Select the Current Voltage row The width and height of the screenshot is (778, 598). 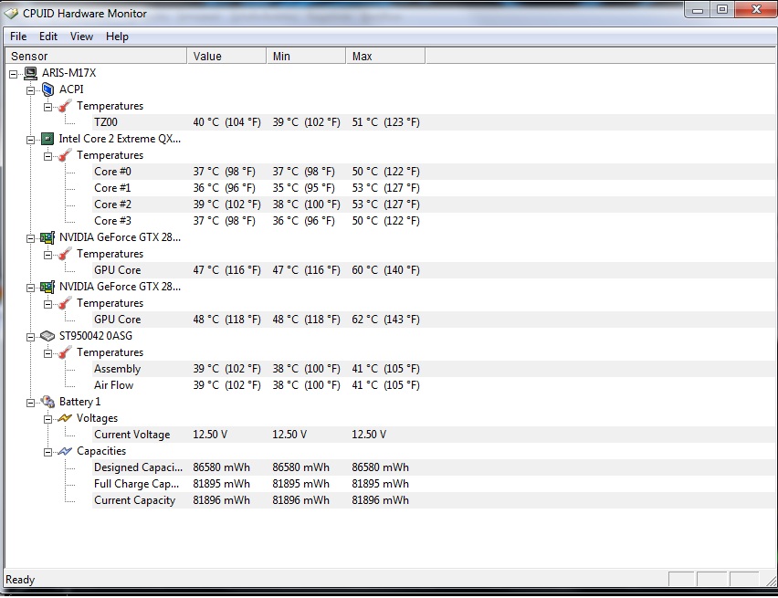(434, 435)
